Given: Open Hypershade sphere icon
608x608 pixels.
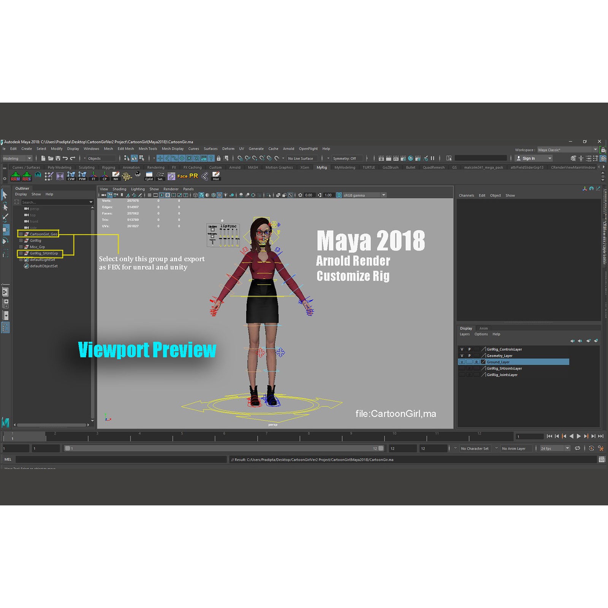Looking at the screenshot, I should (410, 158).
